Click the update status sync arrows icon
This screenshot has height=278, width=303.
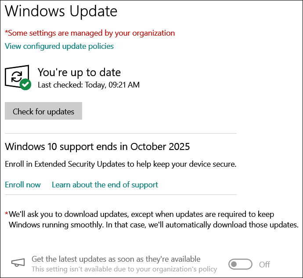(x=16, y=77)
